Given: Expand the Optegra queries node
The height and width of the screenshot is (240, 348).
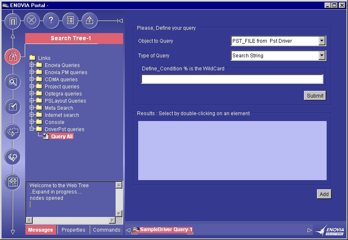Looking at the screenshot, I should [x=31, y=93].
